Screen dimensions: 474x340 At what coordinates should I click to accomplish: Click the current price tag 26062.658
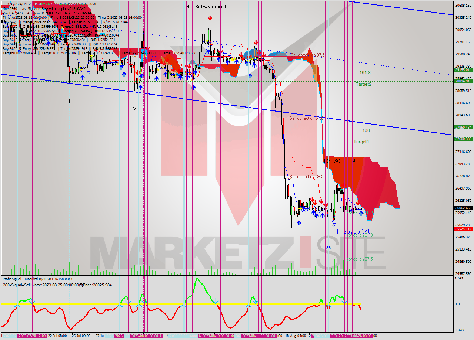click(x=463, y=208)
